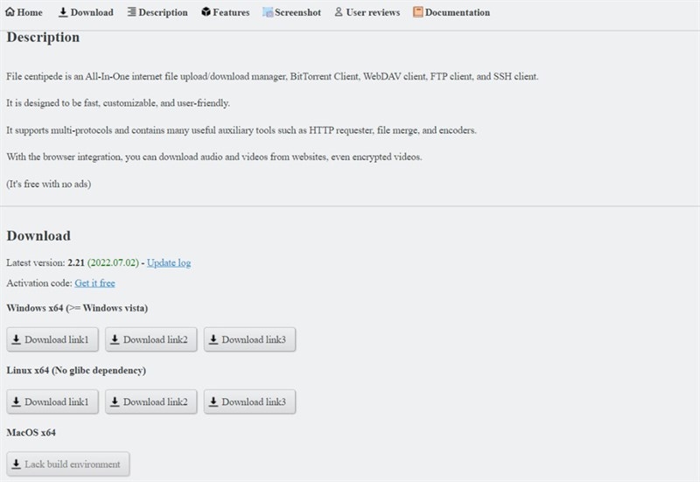Click Linux x64 Download link2 button
Viewport: 700px width, 482px height.
pyautogui.click(x=150, y=402)
